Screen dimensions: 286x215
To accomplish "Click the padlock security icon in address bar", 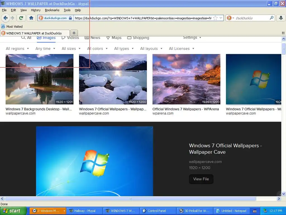I will coord(70,18).
